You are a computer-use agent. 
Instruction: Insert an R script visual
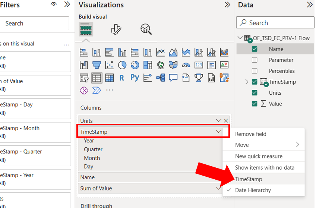pyautogui.click(x=122, y=78)
